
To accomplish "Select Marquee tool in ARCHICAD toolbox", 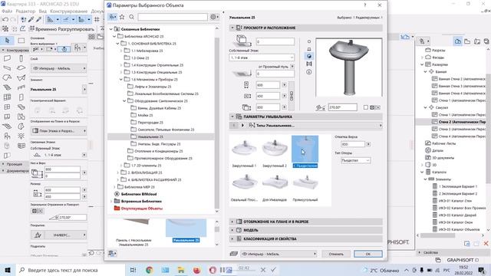I will click(21, 40).
